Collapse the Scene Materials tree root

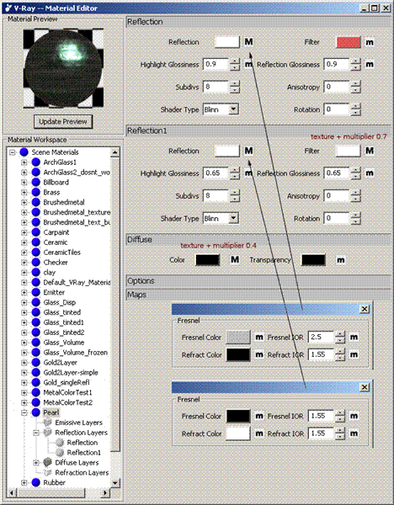tap(13, 152)
